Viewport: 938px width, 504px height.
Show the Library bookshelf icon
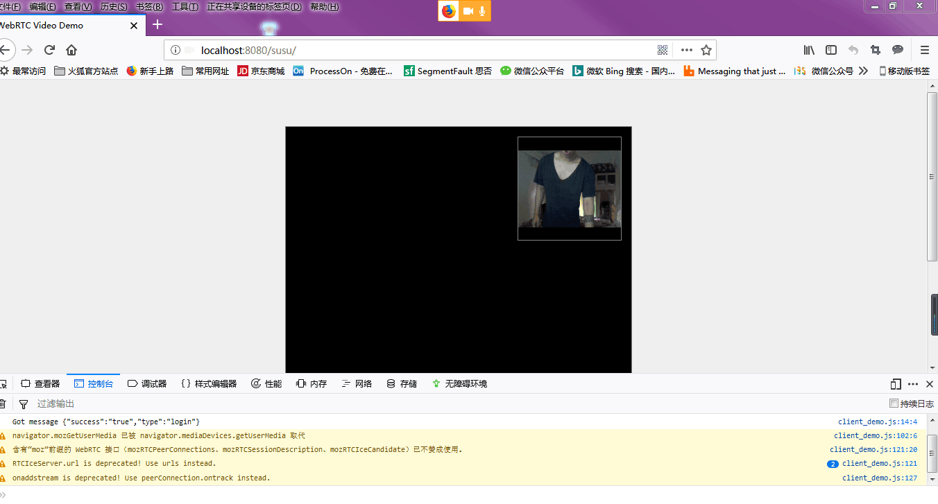coord(809,50)
